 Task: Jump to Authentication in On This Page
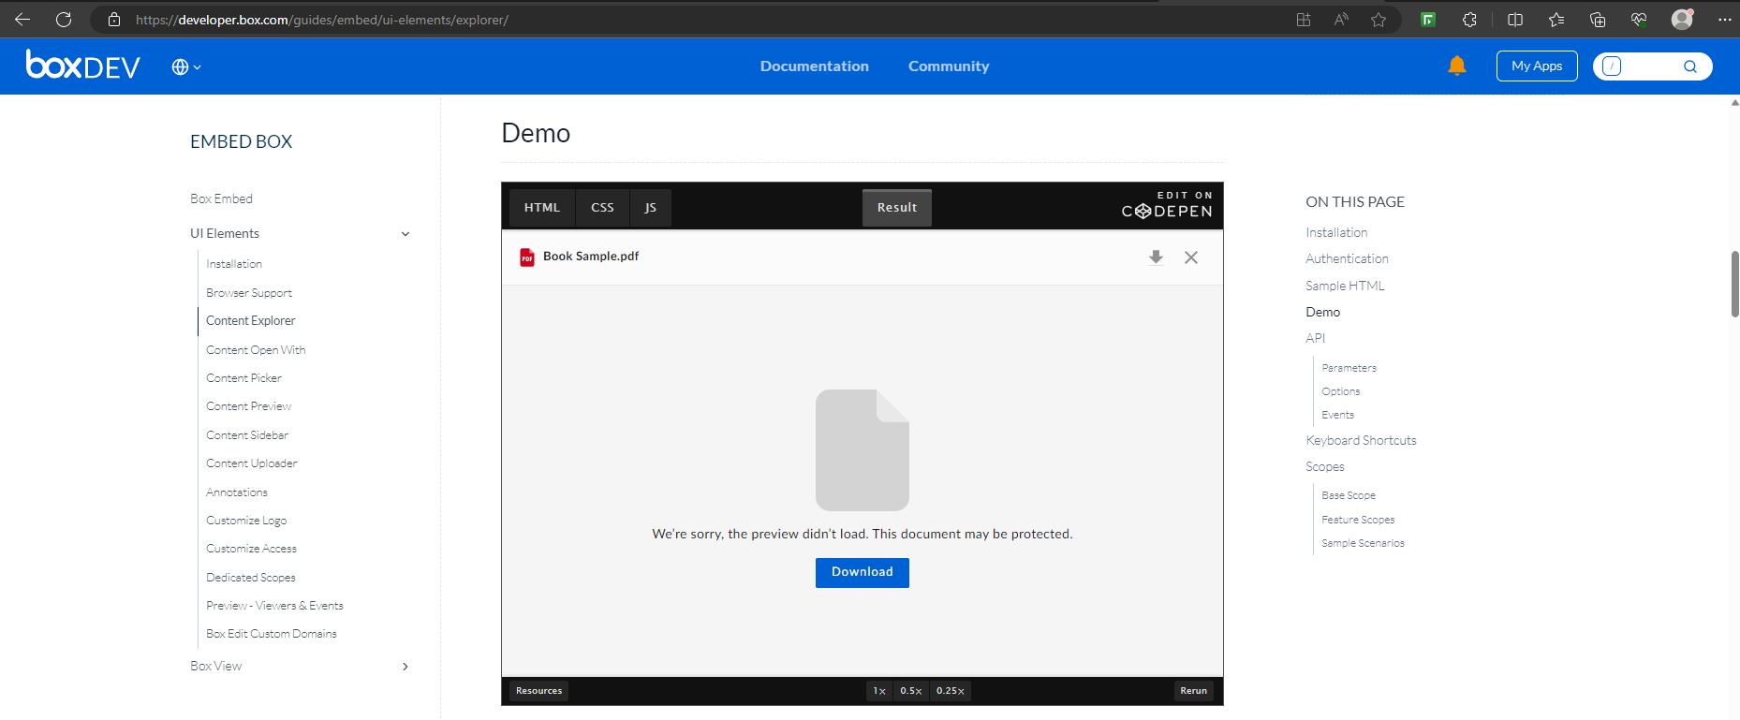[x=1347, y=258]
